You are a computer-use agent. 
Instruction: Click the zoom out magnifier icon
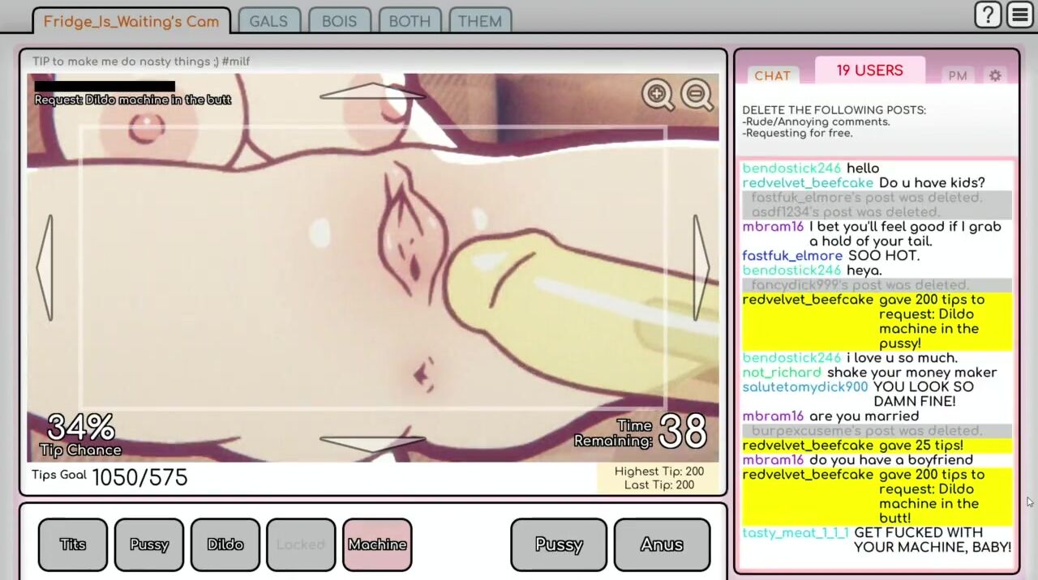coord(696,95)
